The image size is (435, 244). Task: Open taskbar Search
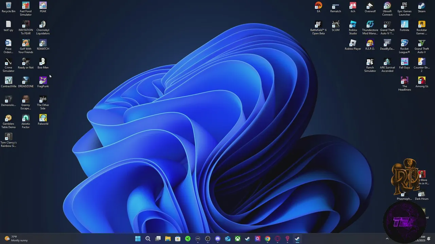(x=148, y=239)
